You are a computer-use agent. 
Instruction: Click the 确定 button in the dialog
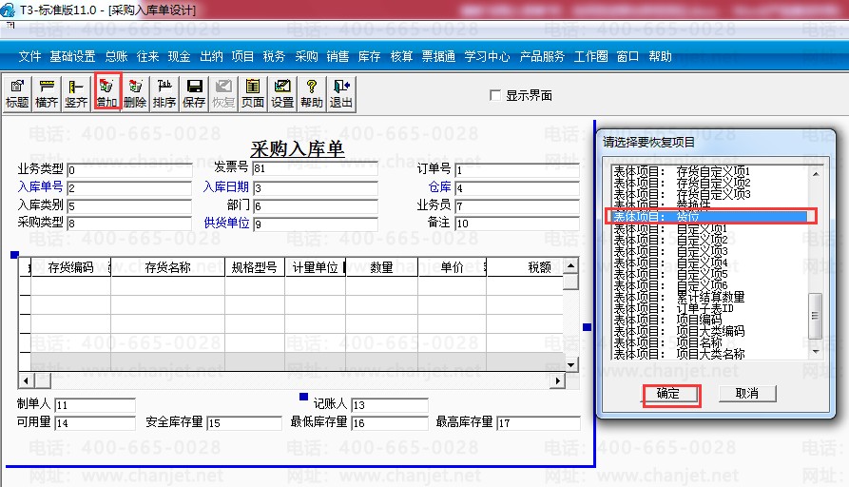click(x=668, y=393)
